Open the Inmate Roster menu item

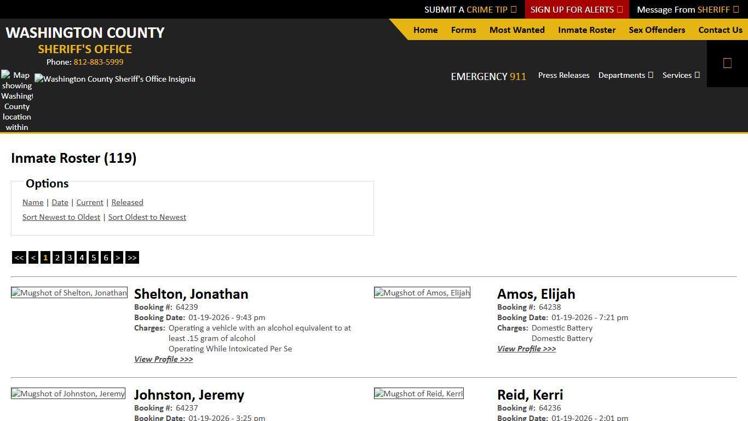click(x=586, y=30)
